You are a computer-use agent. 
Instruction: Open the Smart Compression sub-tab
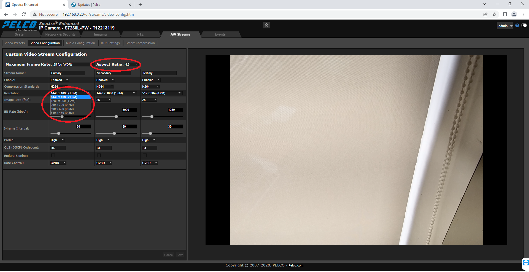pyautogui.click(x=140, y=43)
